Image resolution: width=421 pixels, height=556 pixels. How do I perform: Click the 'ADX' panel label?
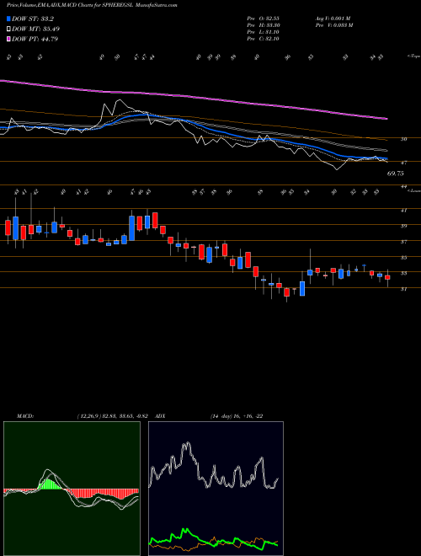160,416
